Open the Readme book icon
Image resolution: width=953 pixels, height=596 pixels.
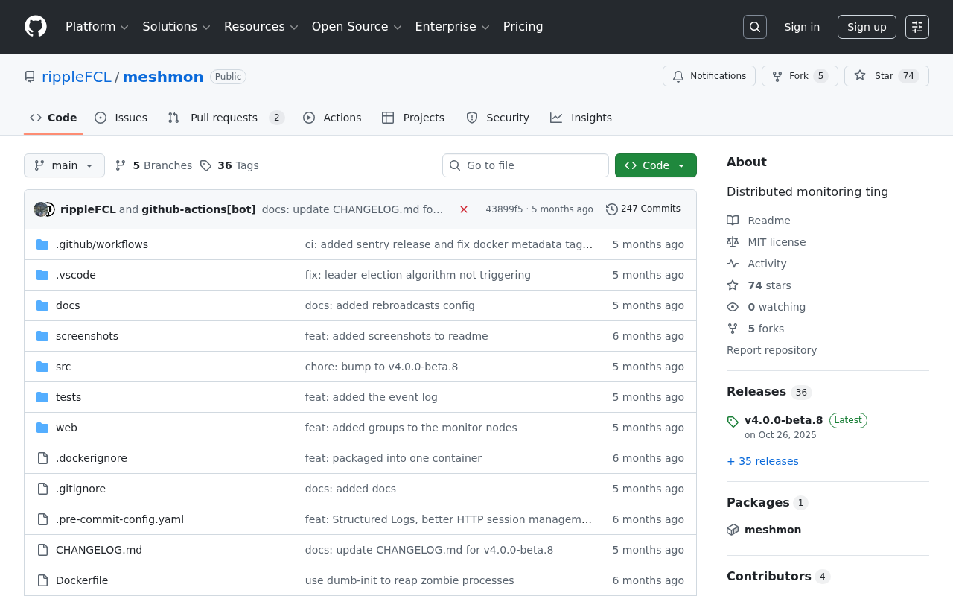(x=733, y=220)
